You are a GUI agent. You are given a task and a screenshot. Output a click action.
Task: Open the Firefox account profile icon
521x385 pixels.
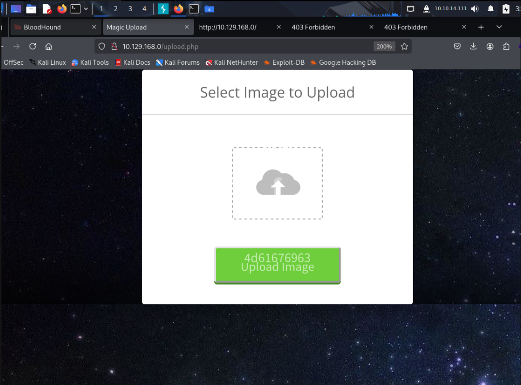tap(490, 46)
